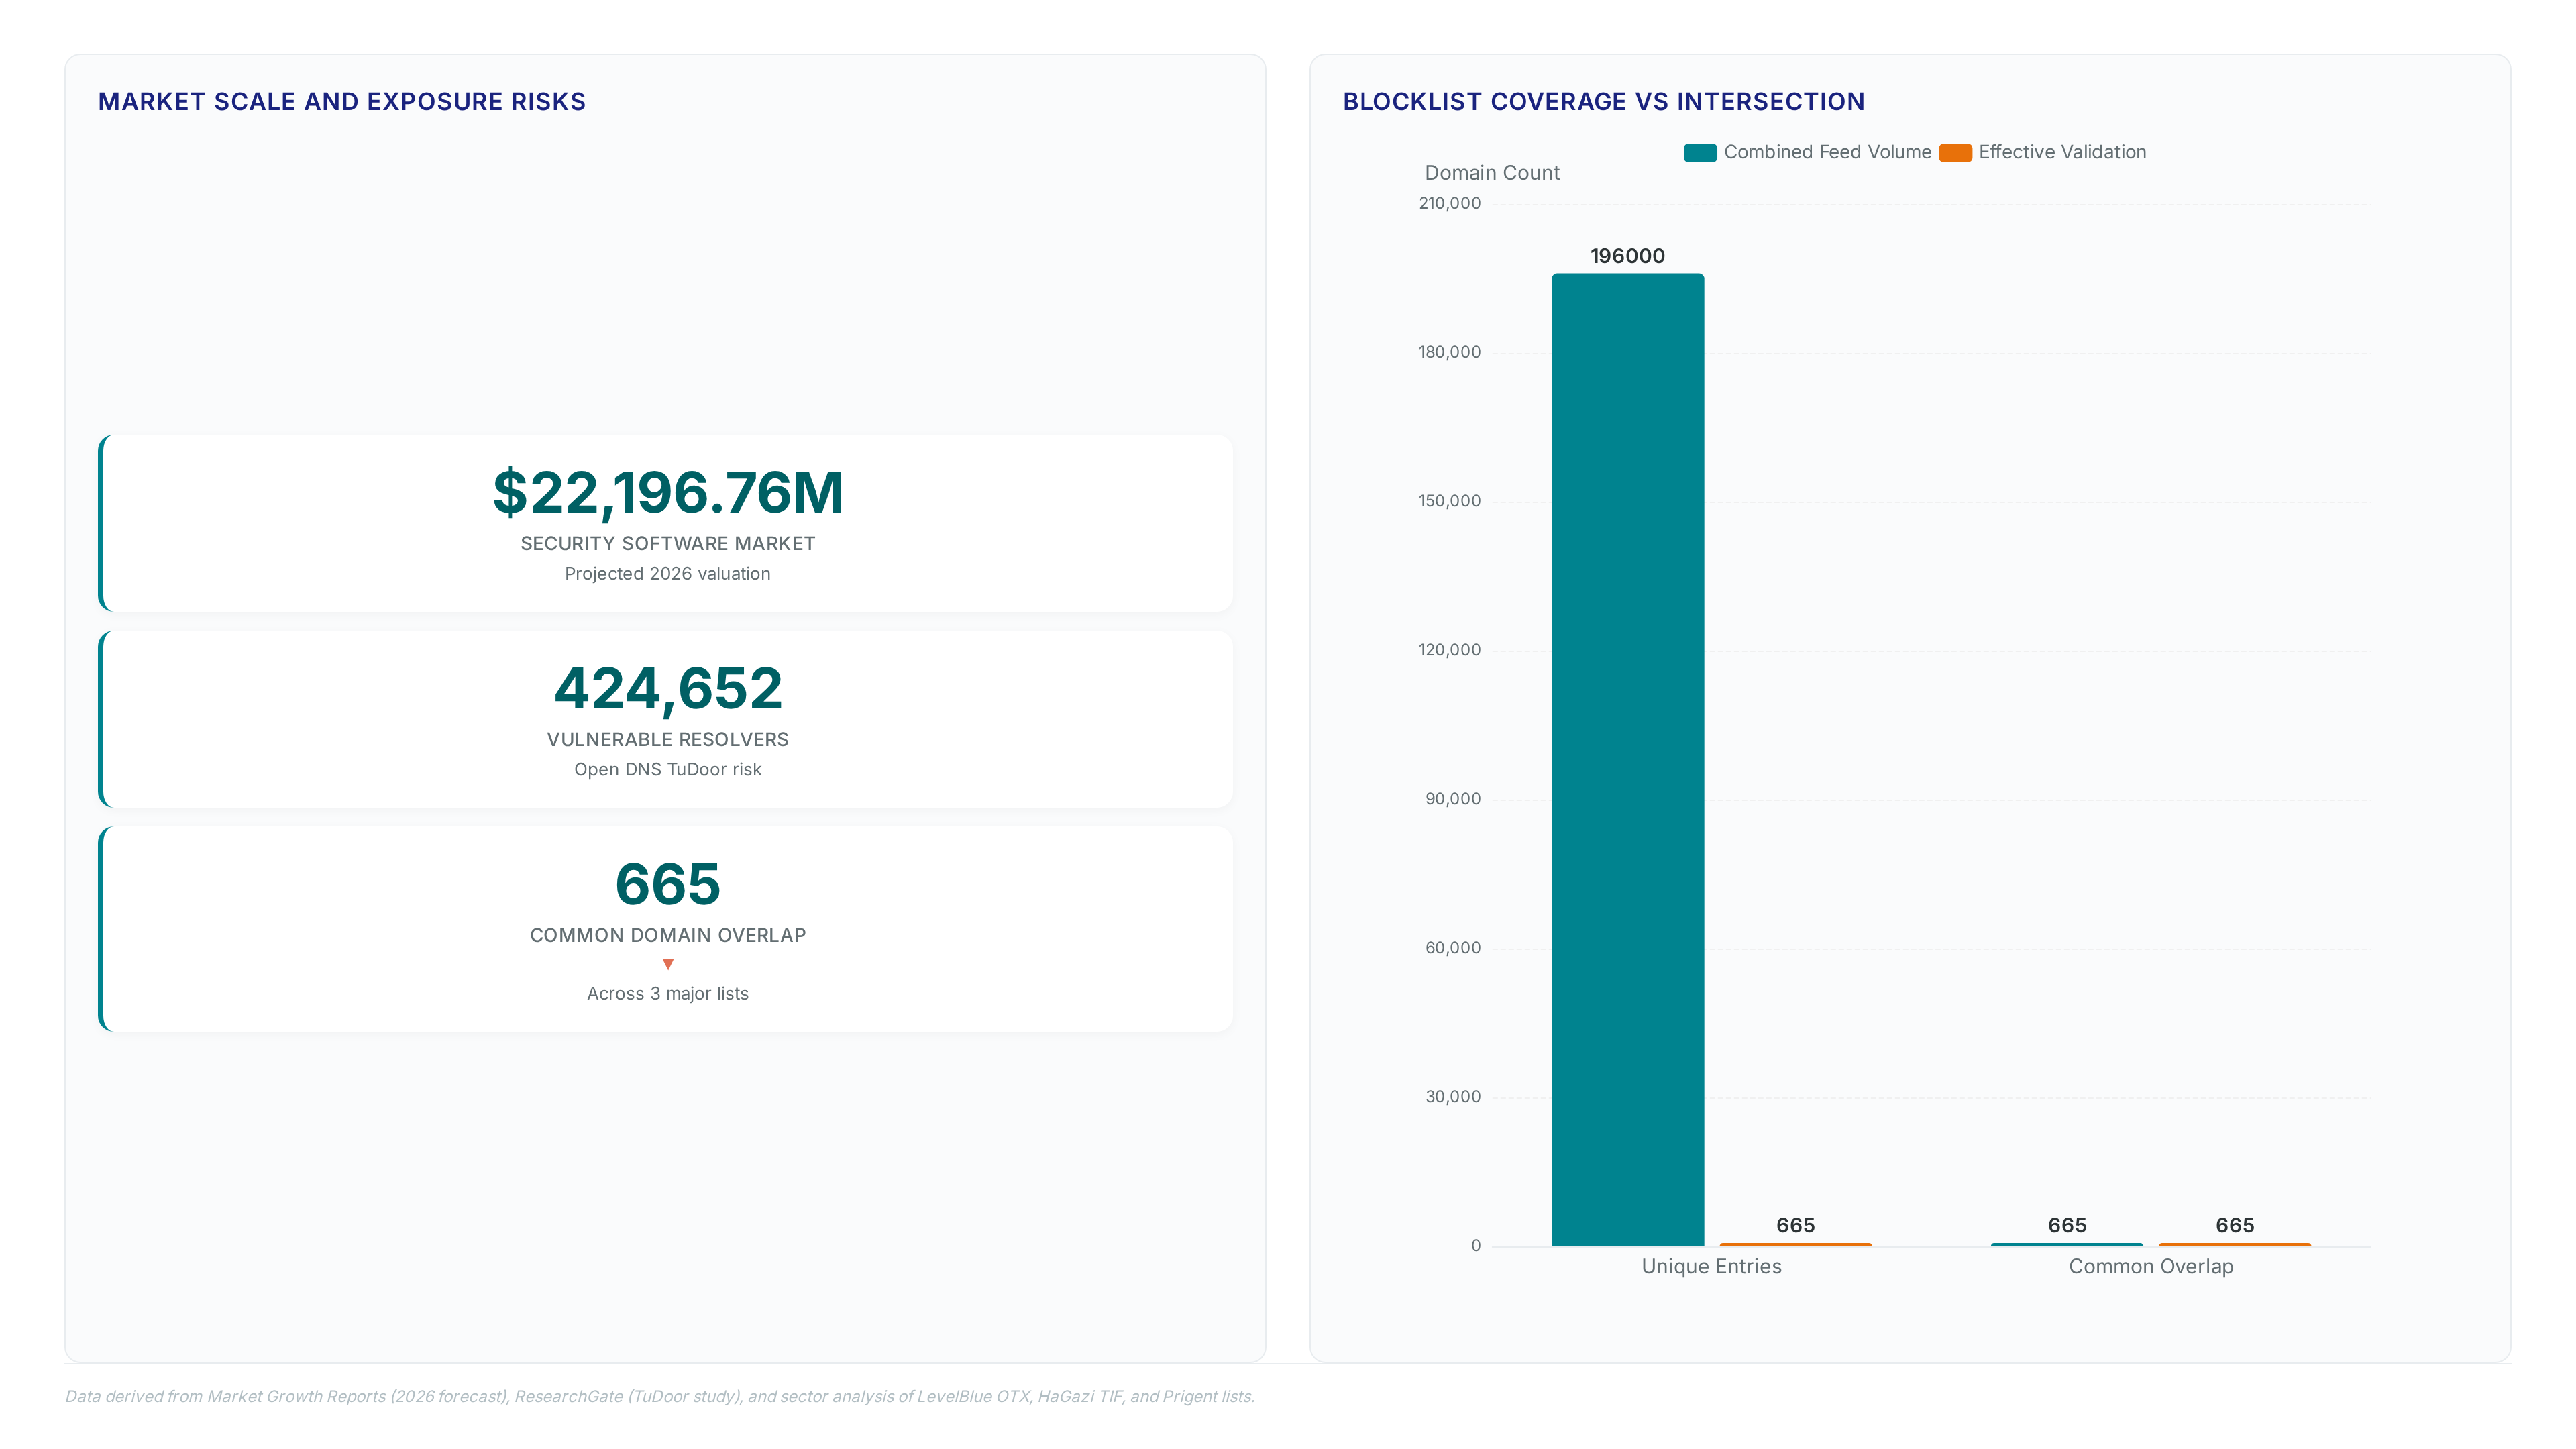Click the 665 label above Unique Entries orange bar
This screenshot has height=1449, width=2576.
pos(1795,1225)
